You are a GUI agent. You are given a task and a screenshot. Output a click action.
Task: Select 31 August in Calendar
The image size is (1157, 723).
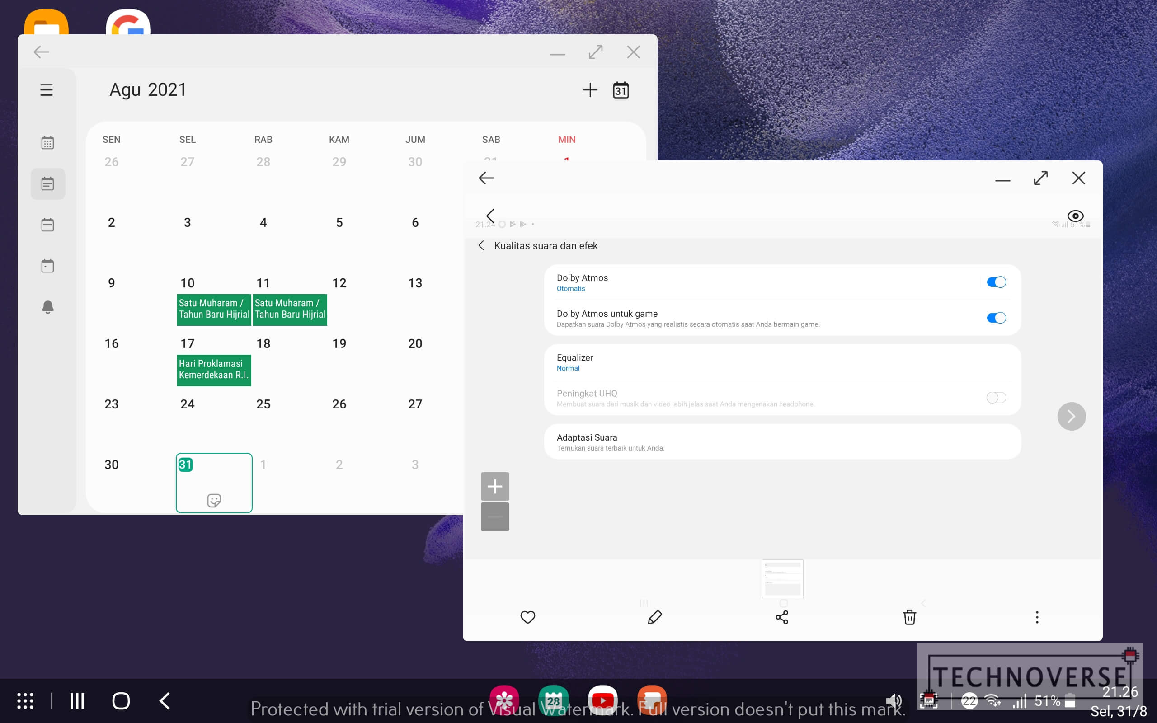214,483
